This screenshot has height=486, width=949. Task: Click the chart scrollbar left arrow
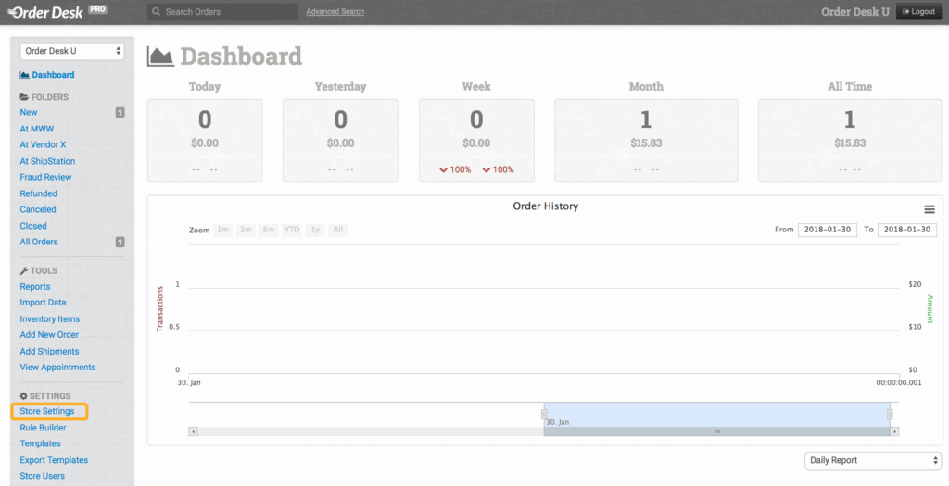[x=193, y=431]
